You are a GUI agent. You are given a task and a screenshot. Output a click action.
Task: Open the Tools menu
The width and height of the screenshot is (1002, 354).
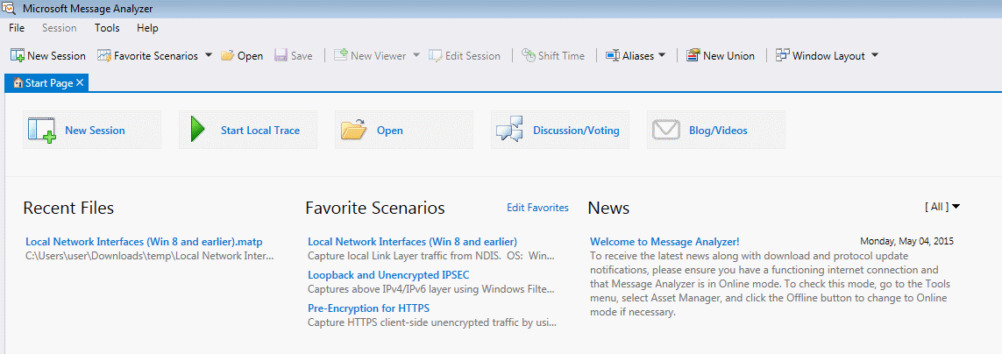tap(107, 28)
